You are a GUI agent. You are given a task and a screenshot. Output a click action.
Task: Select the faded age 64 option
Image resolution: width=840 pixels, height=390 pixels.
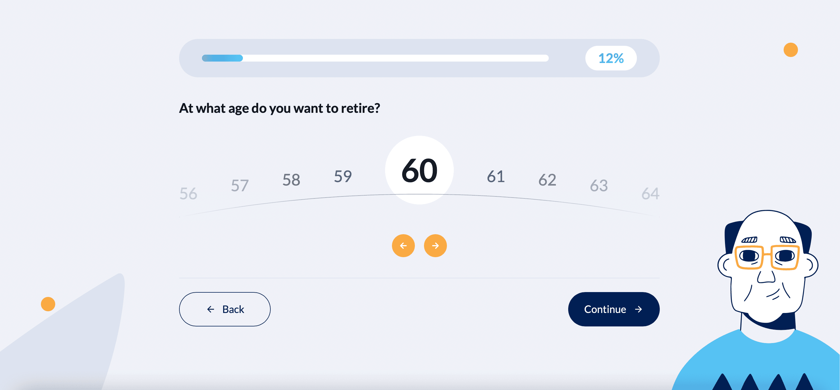click(x=650, y=194)
